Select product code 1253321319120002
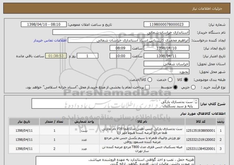This screenshot has height=165, width=234. pyautogui.click(x=201, y=140)
